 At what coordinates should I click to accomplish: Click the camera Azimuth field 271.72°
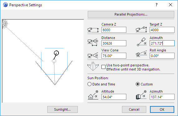point(162,43)
